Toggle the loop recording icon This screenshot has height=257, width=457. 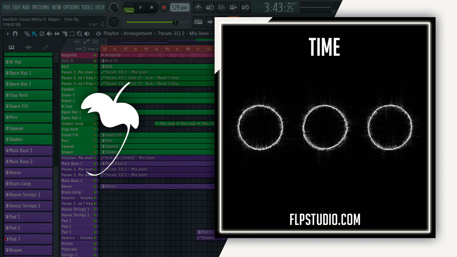[x=245, y=7]
